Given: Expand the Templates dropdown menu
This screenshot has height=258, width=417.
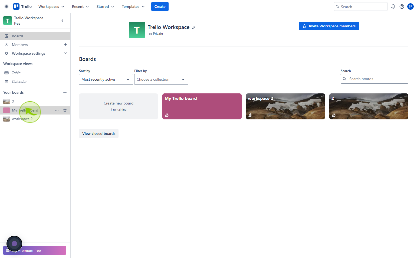Looking at the screenshot, I should pyautogui.click(x=133, y=6).
